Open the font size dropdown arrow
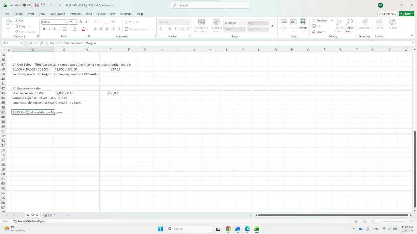The image size is (417, 234). pos(76,22)
